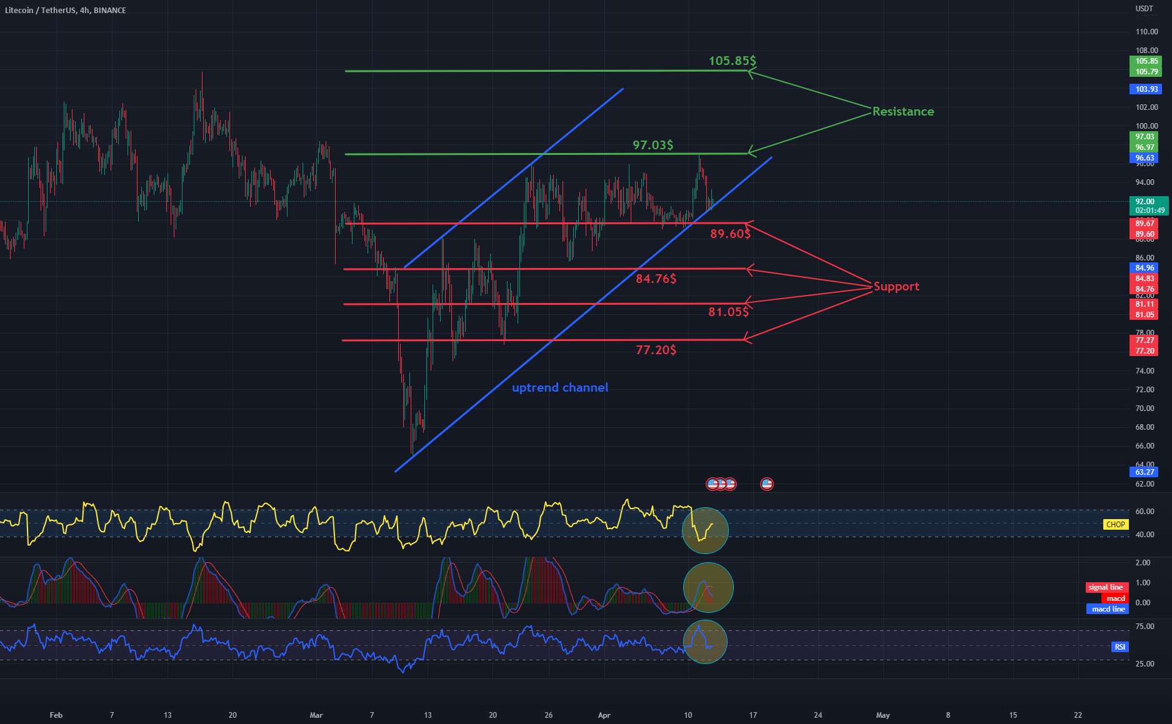
Task: Click the red 89.67 price-axis tag
Action: pos(1145,224)
